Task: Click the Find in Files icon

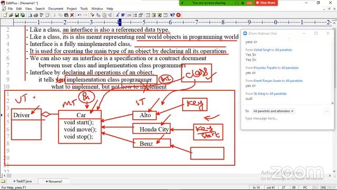Action: [104, 15]
